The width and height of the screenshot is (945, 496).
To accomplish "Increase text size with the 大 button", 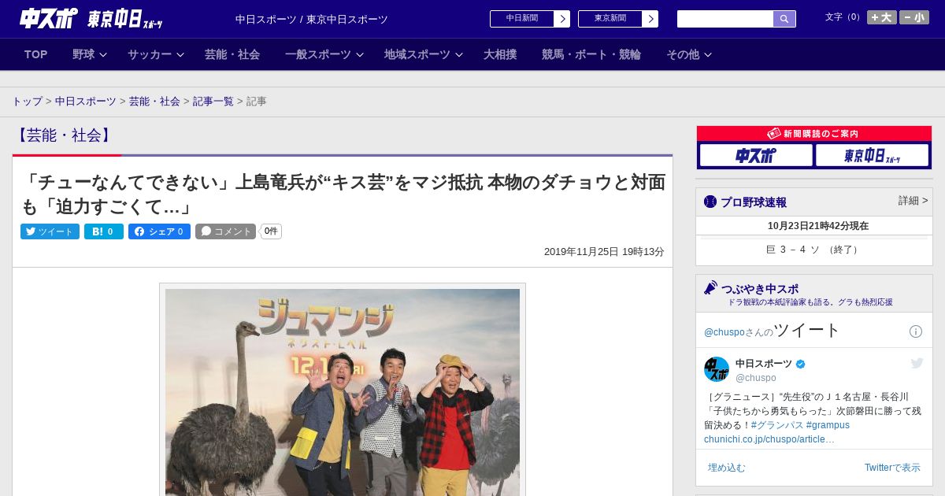I will pos(882,17).
